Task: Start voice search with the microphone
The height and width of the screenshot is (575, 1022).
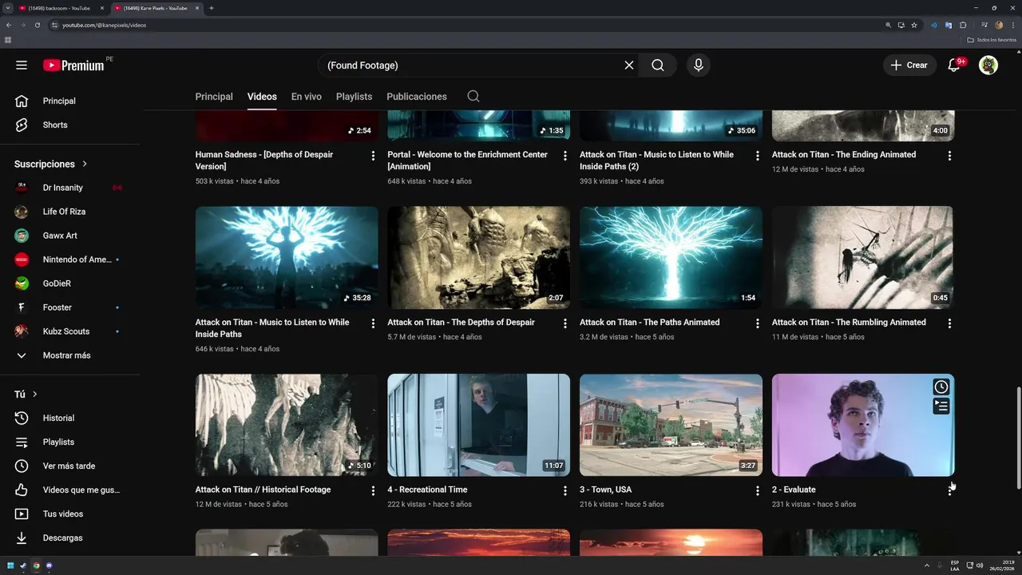Action: [x=699, y=65]
